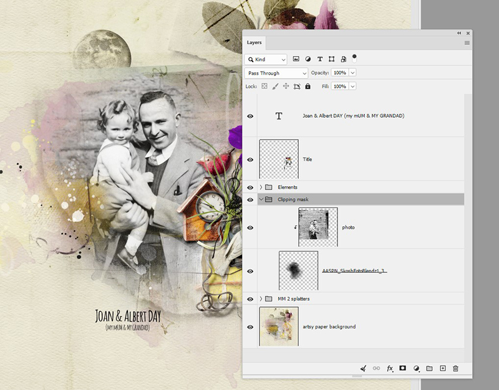The height and width of the screenshot is (390, 499).
Task: Click the clean brush icon in panel footer
Action: [363, 368]
